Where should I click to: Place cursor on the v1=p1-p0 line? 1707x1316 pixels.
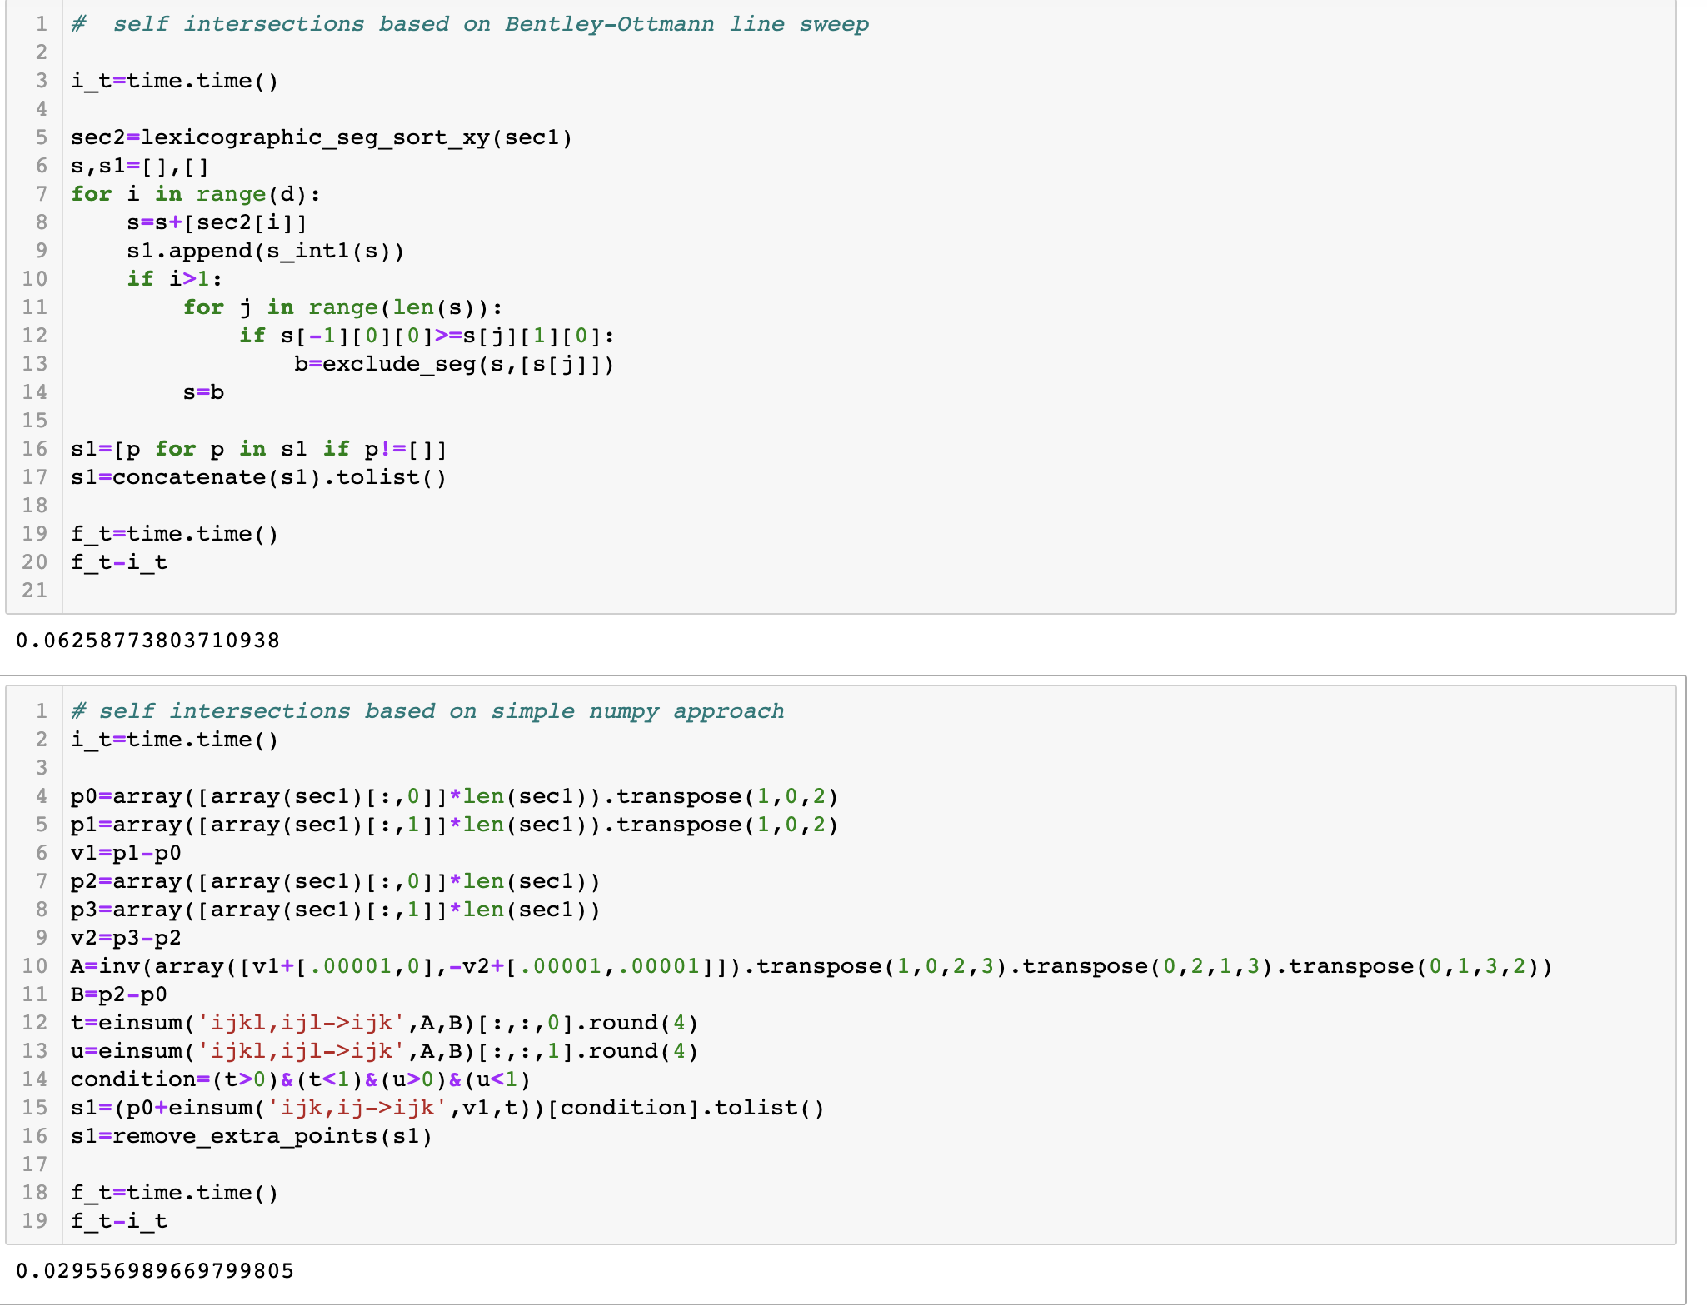[126, 853]
